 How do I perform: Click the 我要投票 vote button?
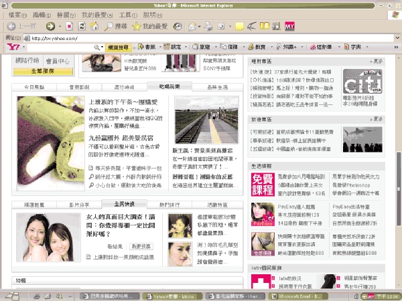(x=141, y=246)
